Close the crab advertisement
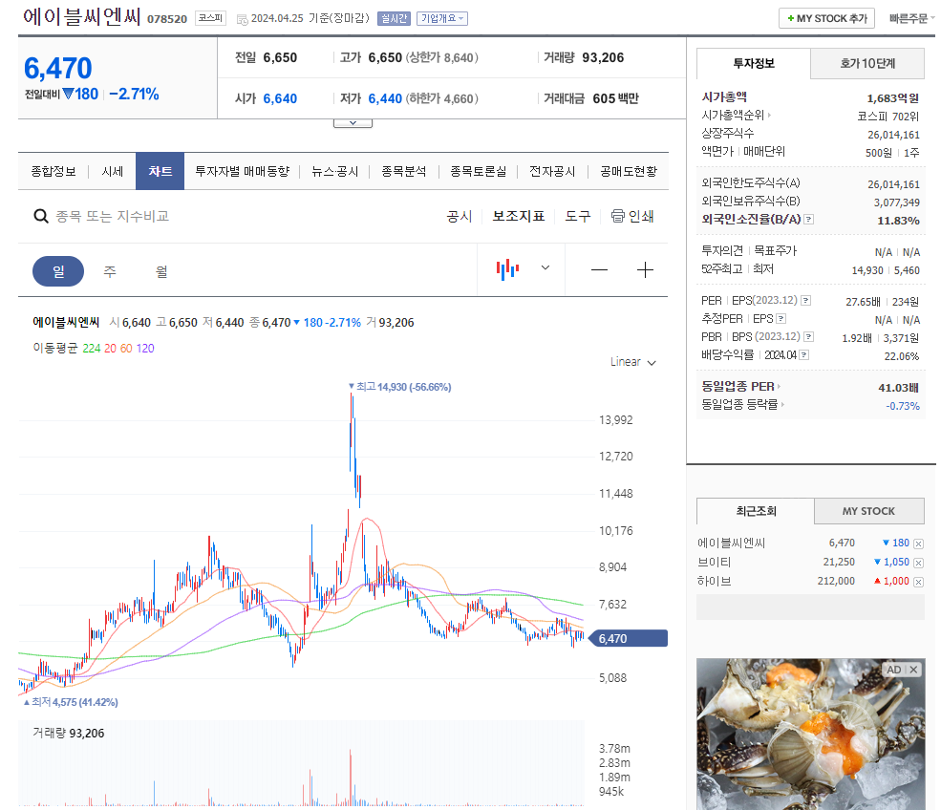The height and width of the screenshot is (810, 941). pos(913,670)
